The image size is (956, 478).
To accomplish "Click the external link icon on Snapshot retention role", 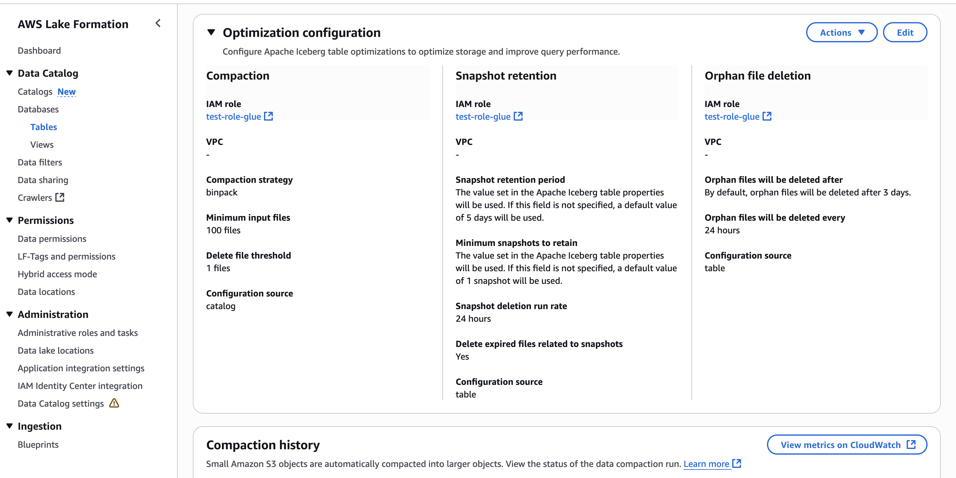I will [518, 117].
